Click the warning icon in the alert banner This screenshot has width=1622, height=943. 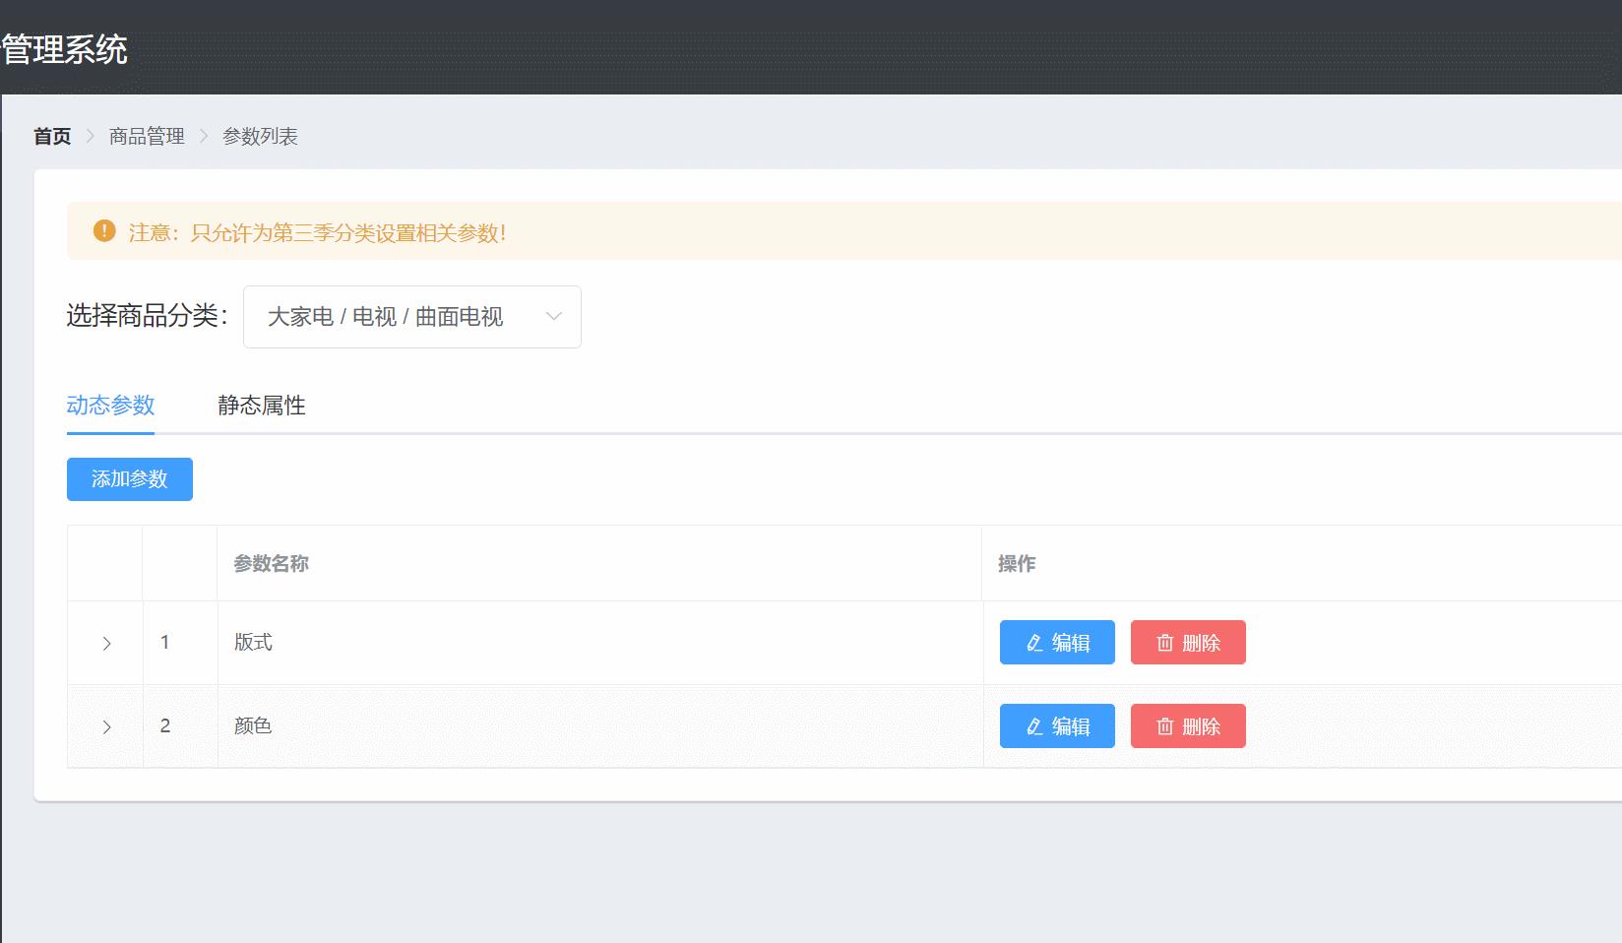point(104,231)
